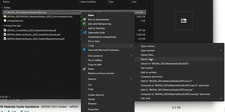The height and width of the screenshot is (112, 225).
Task: Expand the Give access to submenu
Action: (x=131, y=56)
